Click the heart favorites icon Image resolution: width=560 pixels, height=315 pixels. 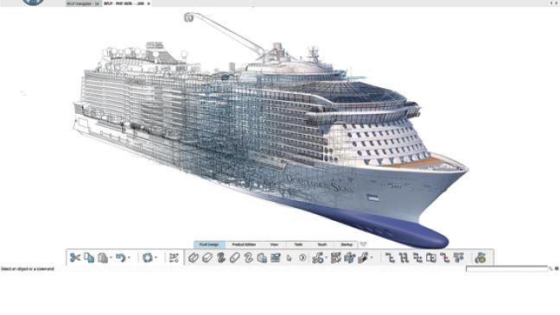(363, 244)
